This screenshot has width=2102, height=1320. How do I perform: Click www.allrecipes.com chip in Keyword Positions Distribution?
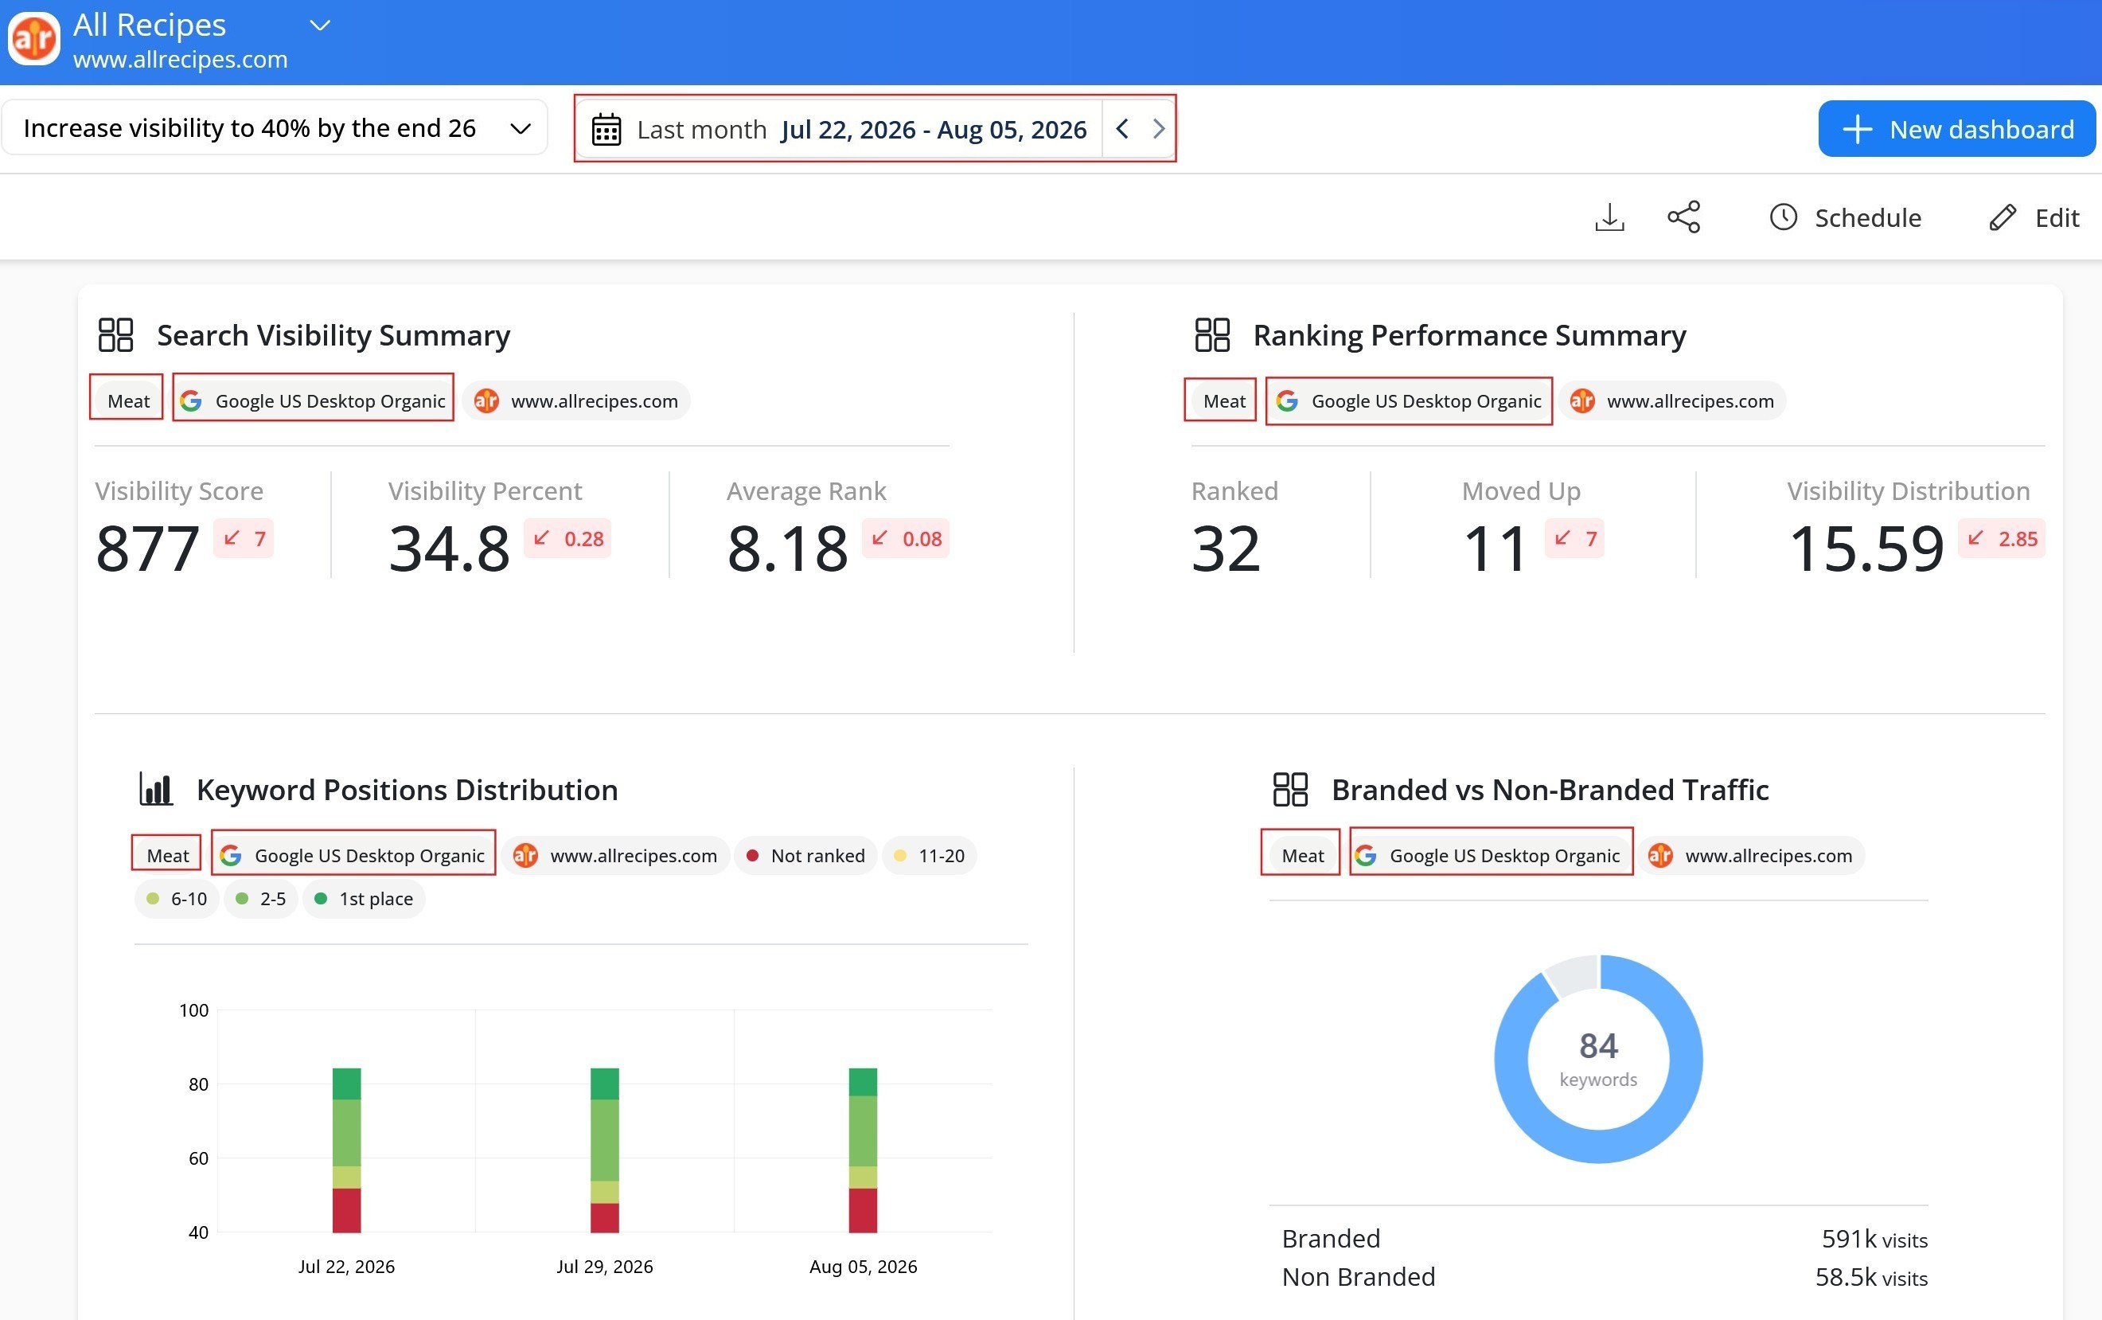point(615,856)
